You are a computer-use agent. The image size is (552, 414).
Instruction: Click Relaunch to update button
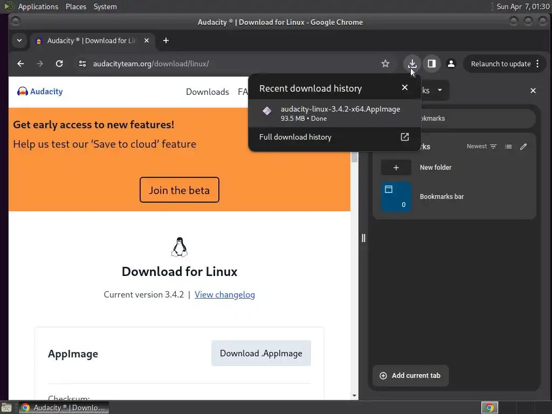(501, 64)
